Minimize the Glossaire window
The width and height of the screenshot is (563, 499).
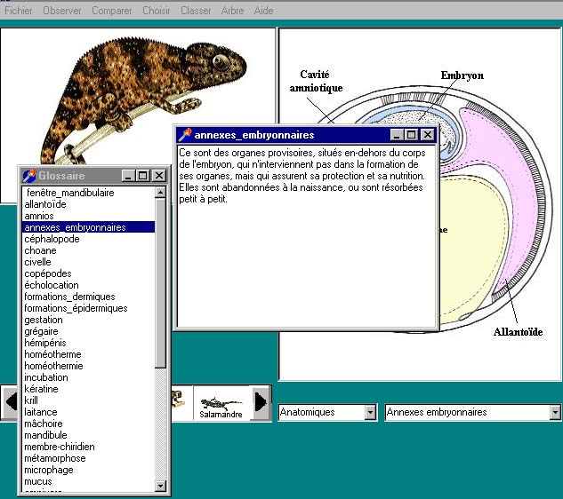pyautogui.click(x=129, y=176)
